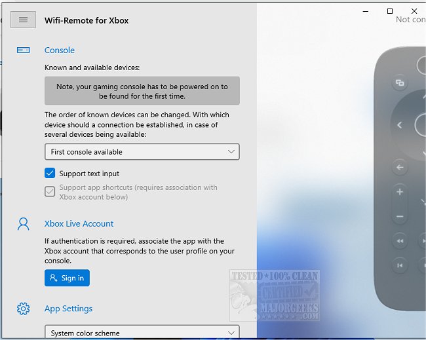
Task: Select the Xbox Live Account heading
Action: (x=79, y=224)
